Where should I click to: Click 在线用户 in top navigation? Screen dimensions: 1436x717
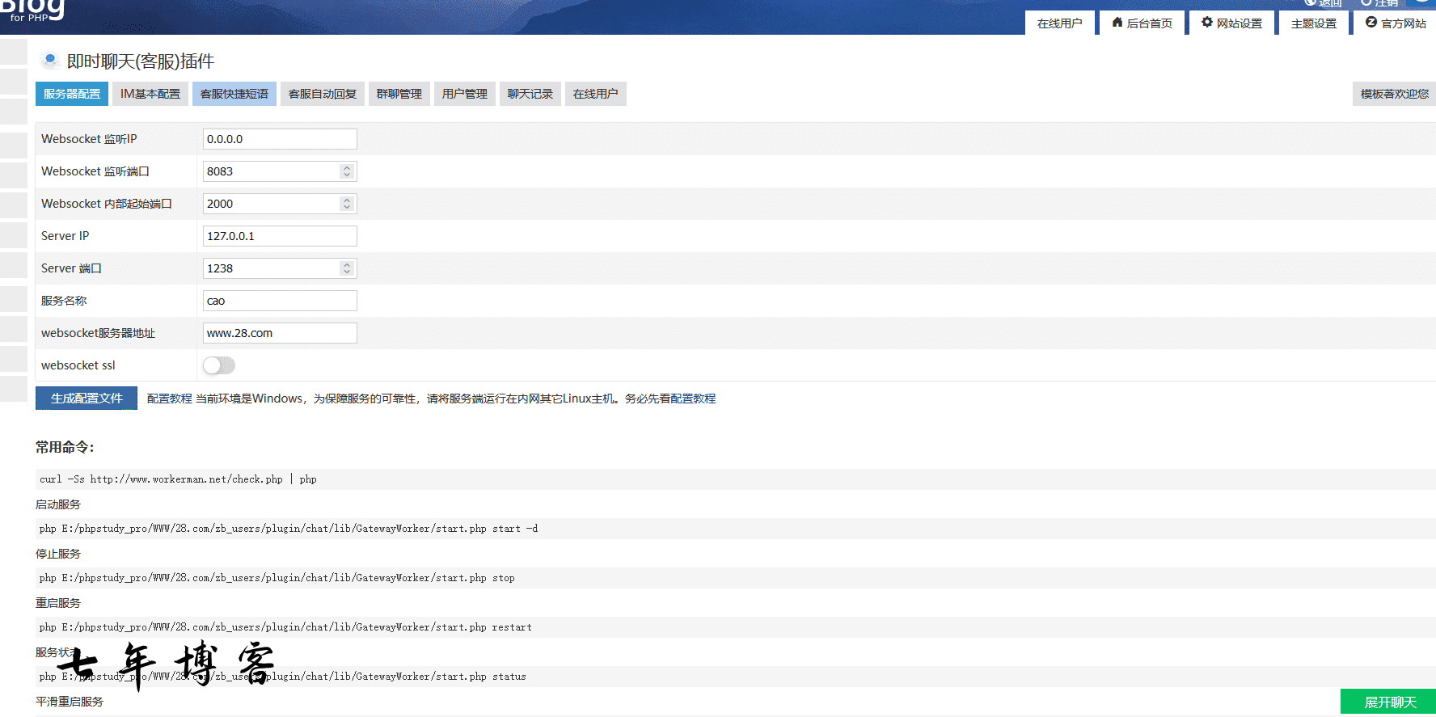point(1060,23)
